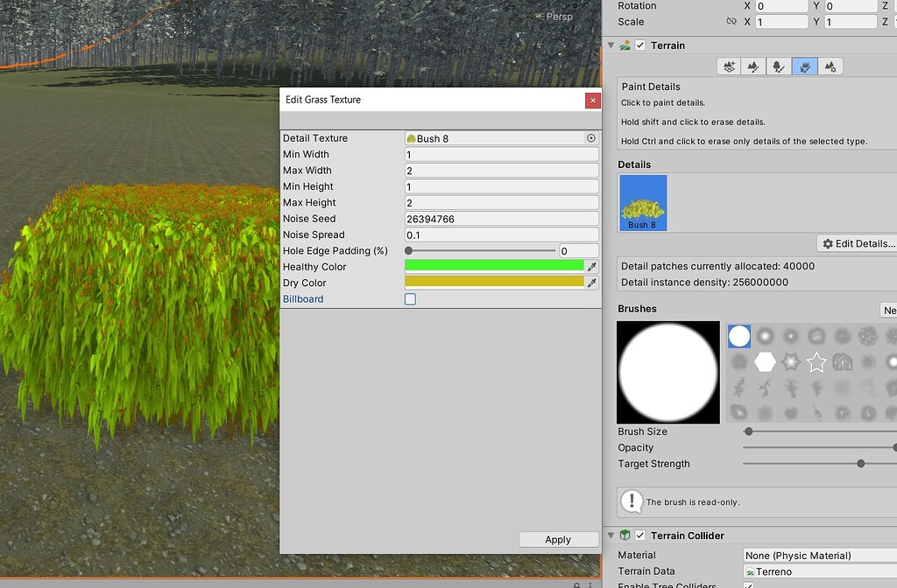Activate the Paint Trees tool
The image size is (897, 588).
(x=779, y=66)
